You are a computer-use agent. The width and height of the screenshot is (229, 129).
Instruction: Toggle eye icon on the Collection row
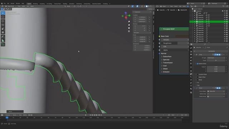[x=225, y=11]
